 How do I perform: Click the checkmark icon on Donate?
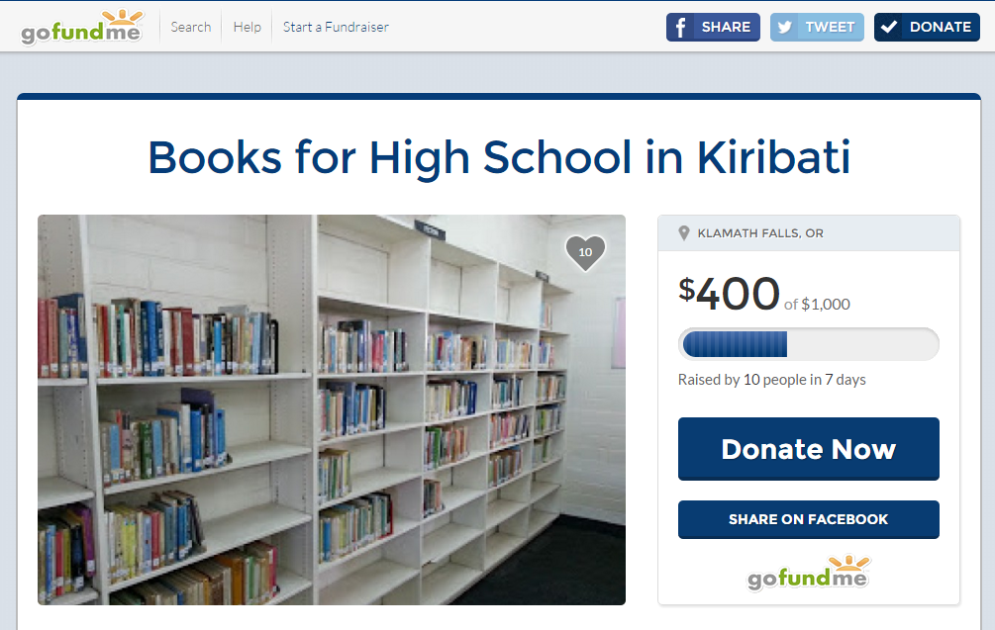888,27
